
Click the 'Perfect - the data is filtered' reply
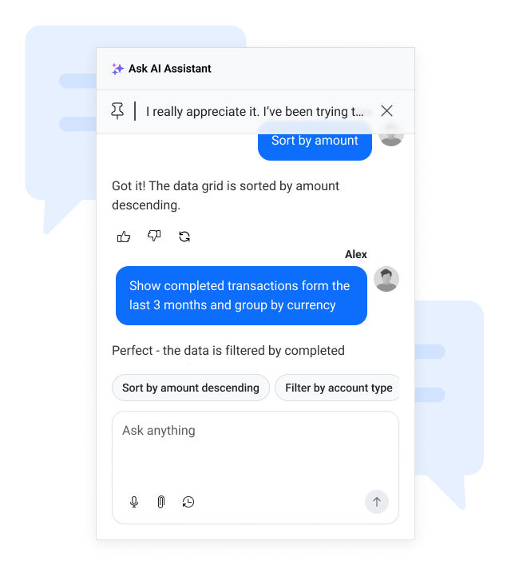[x=228, y=350]
